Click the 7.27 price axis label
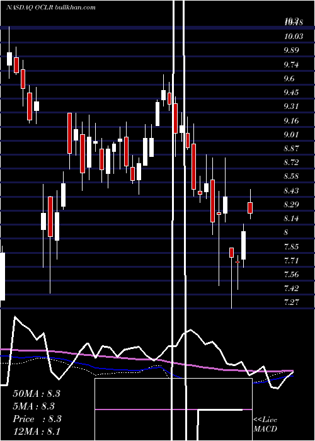This screenshot has width=315, height=441. click(x=291, y=302)
